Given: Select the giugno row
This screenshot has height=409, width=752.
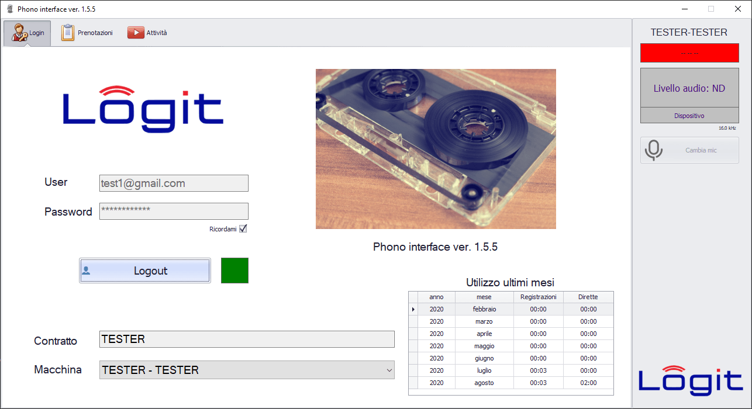Looking at the screenshot, I should coord(511,358).
